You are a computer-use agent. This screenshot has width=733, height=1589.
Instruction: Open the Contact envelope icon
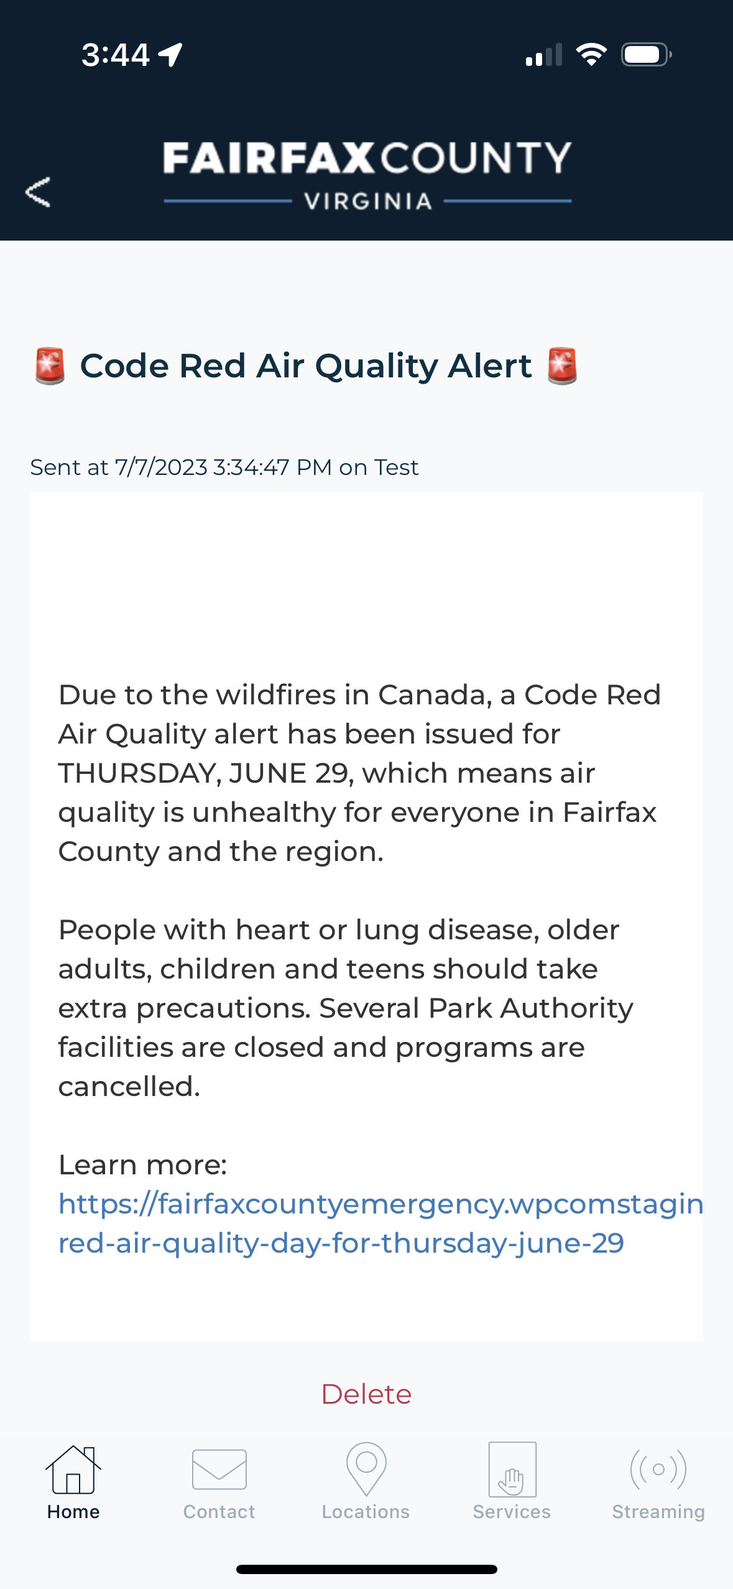click(219, 1469)
